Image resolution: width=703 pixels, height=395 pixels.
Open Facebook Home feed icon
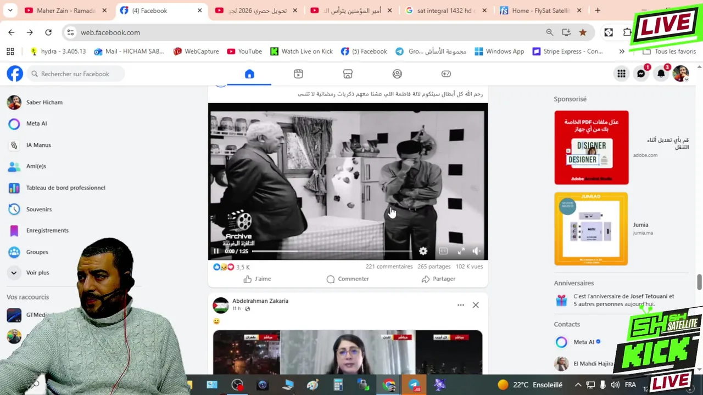249,74
